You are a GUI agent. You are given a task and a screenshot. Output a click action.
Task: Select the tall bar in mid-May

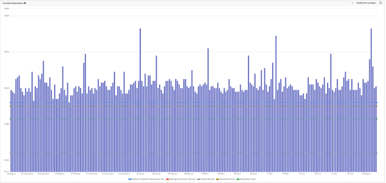276,104
